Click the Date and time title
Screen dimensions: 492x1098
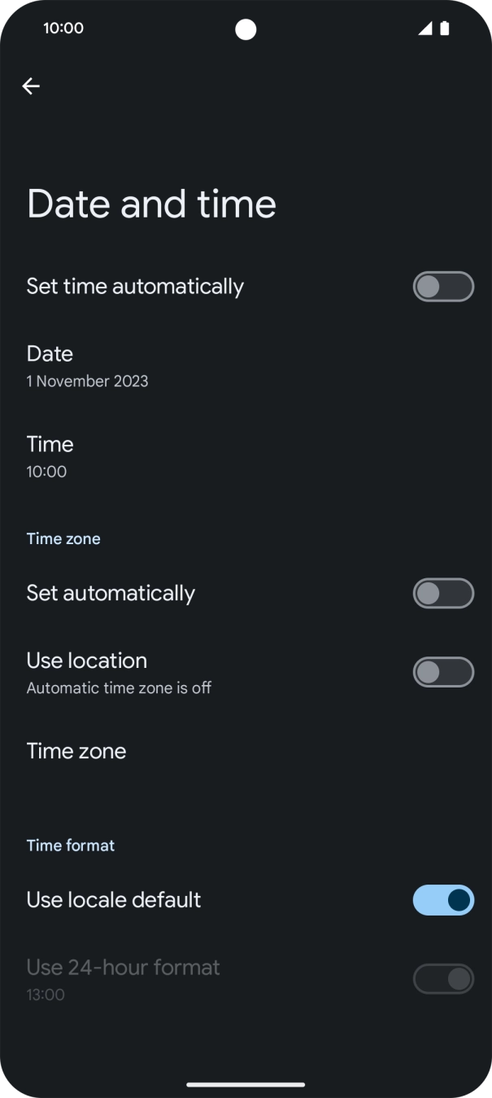click(x=150, y=204)
